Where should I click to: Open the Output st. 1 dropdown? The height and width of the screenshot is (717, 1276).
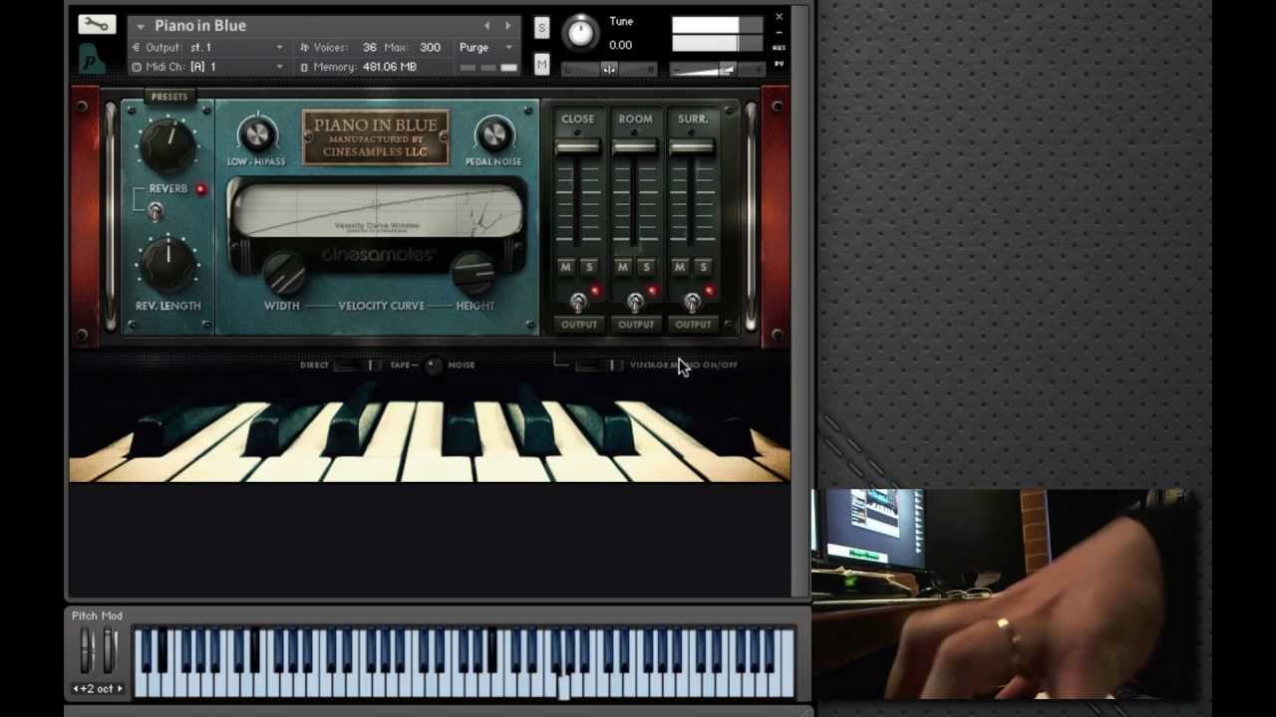coord(208,48)
